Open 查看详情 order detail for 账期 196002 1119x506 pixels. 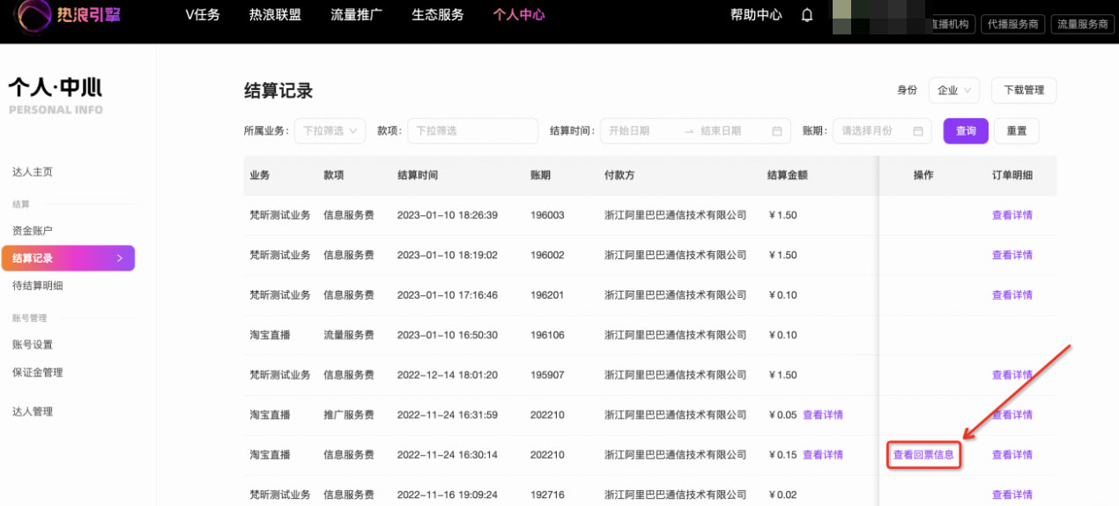point(1012,255)
